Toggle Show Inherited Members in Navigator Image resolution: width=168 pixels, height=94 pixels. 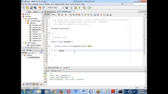pyautogui.click(x=23, y=84)
